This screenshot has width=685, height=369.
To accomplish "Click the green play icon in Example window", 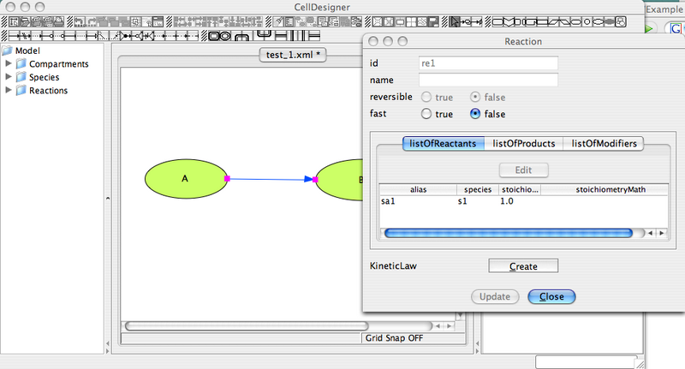I will (649, 29).
